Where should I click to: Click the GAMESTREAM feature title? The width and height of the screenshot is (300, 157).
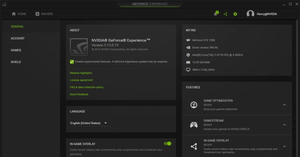tap(213, 120)
